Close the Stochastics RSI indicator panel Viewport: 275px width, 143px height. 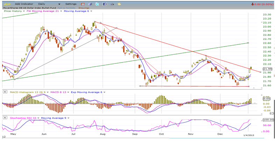(x=5, y=118)
